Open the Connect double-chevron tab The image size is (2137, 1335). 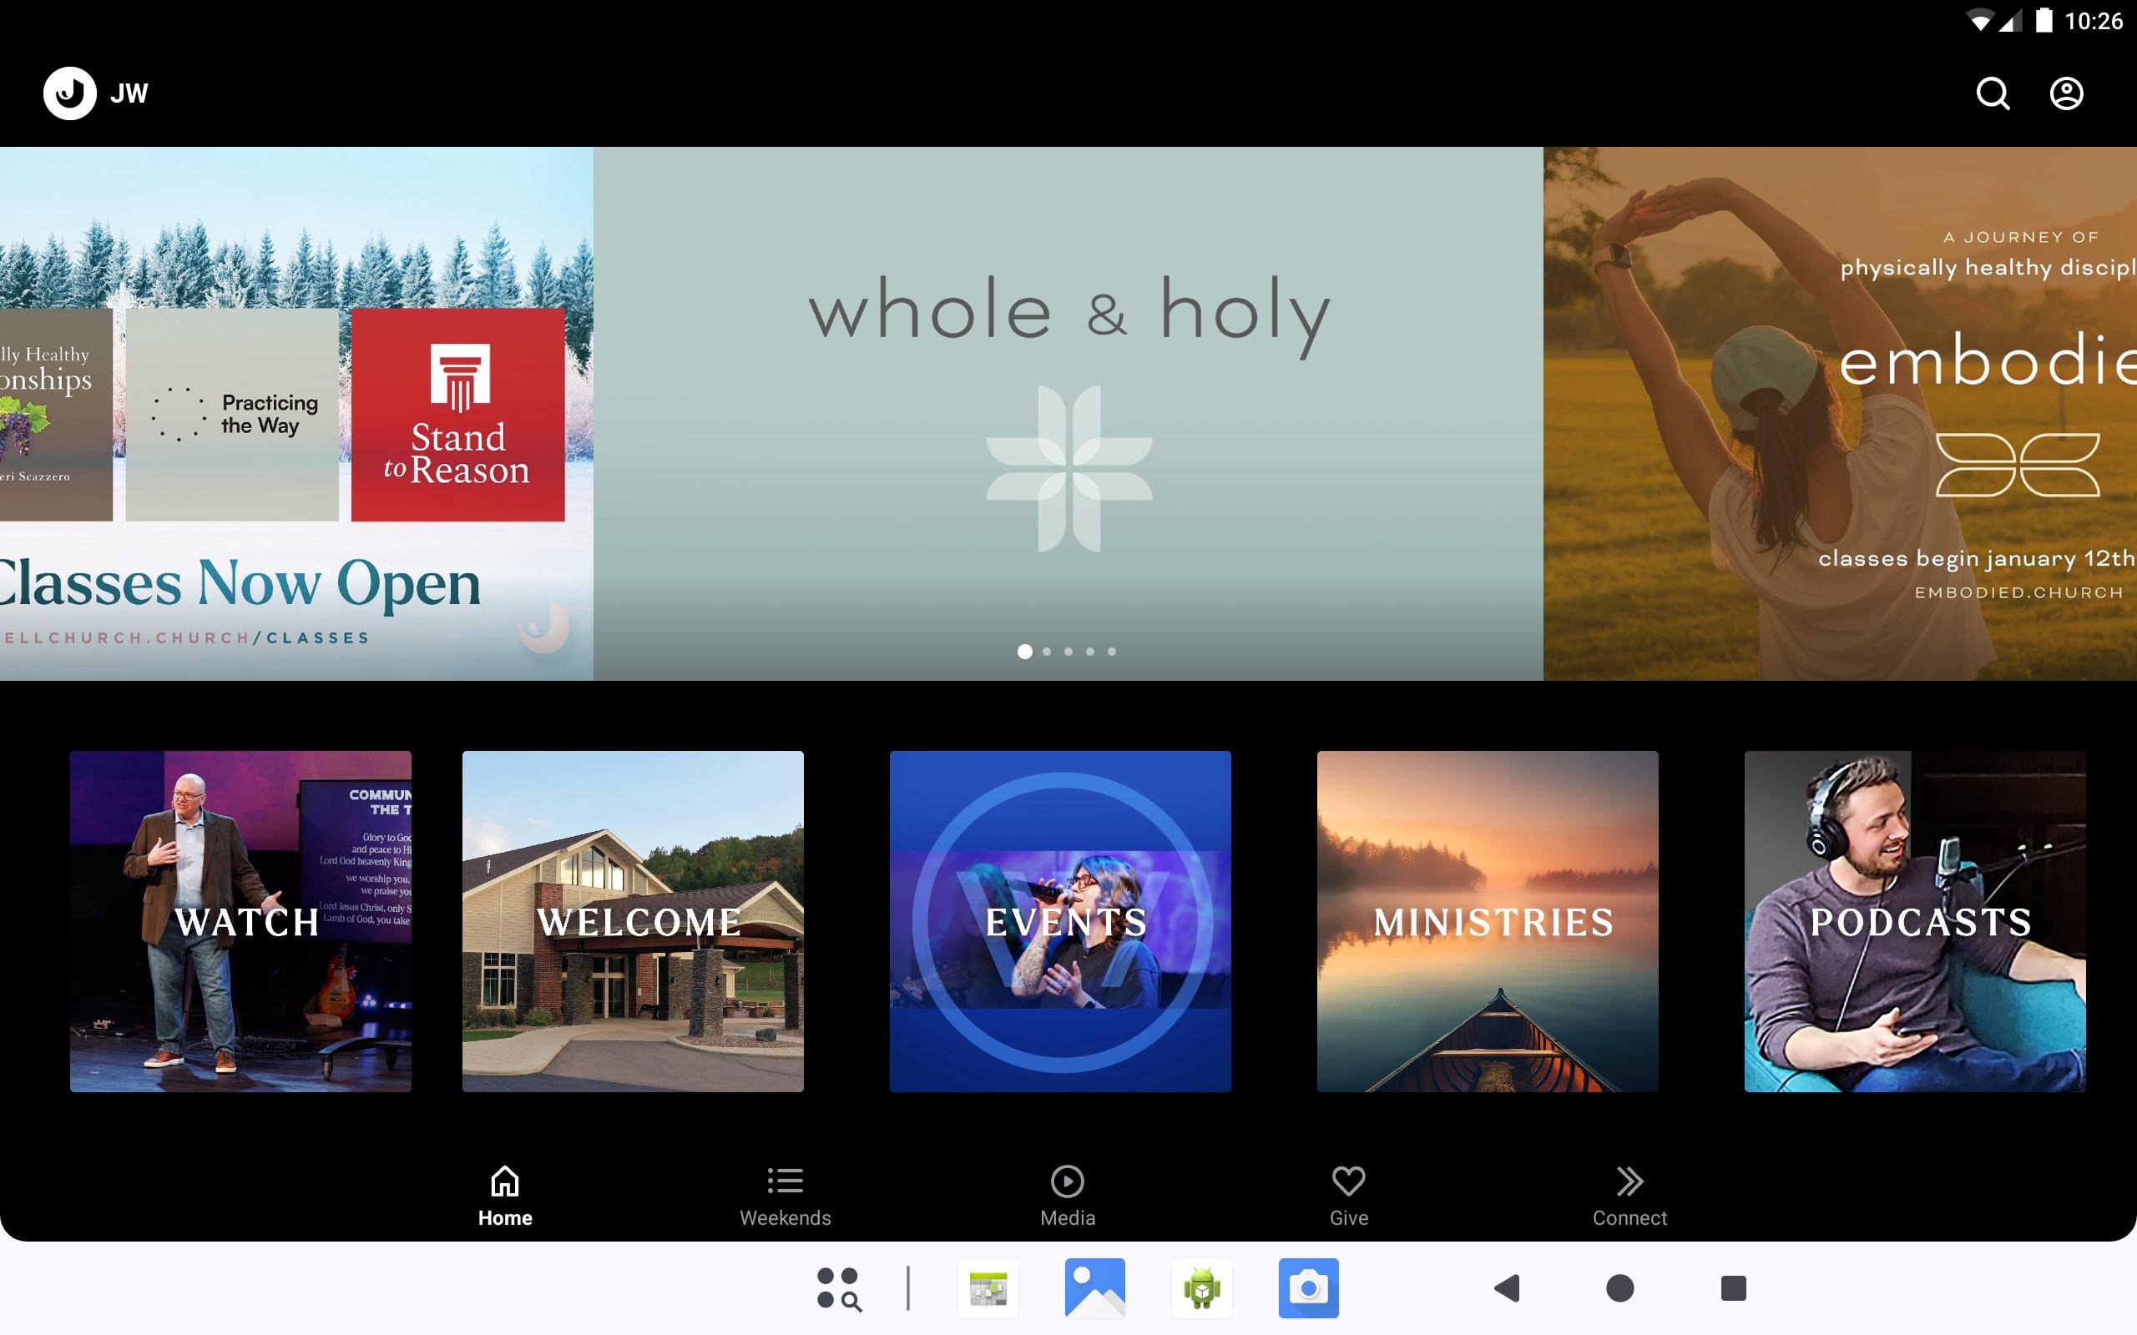coord(1629,1196)
